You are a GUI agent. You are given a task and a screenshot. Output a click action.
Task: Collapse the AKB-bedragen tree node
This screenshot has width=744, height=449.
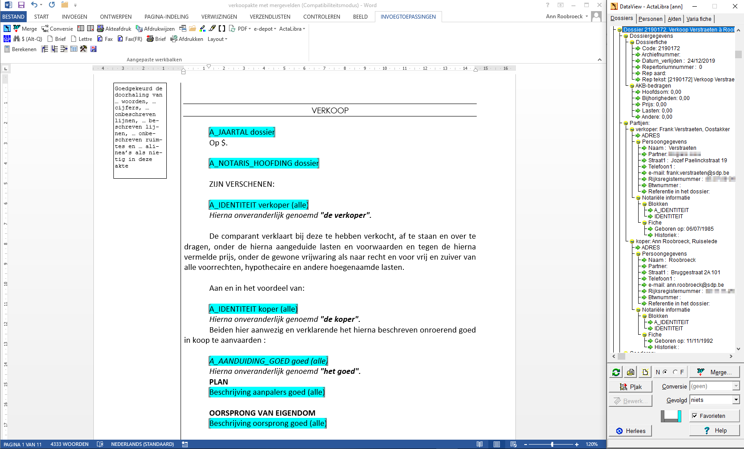(632, 86)
